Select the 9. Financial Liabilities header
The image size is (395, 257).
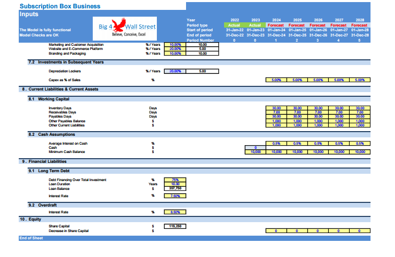click(194, 161)
